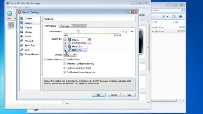Open USB settings plug icon
The height and width of the screenshot is (114, 203).
(22, 50)
